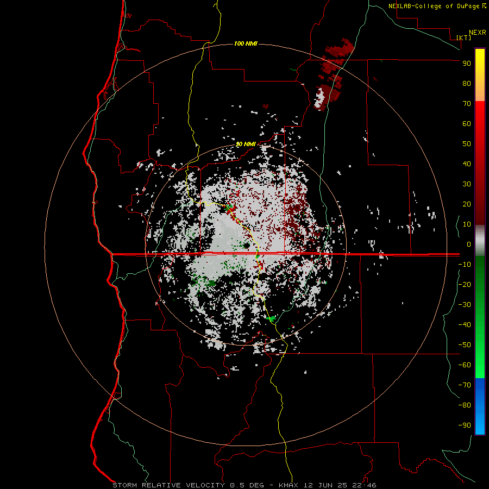This screenshot has width=489, height=489.
Task: Click the 40 value on velocity scale
Action: tap(467, 164)
